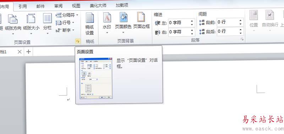Click the 页面设置 tooltip dialog thumbnail
This screenshot has width=284, height=134.
(96, 78)
